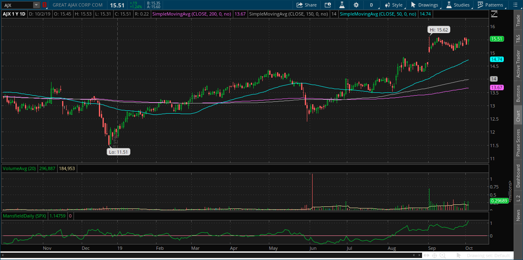The height and width of the screenshot is (260, 523).
Task: Open the flask quick study icon
Action: (x=342, y=5)
